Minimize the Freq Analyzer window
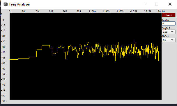This screenshot has width=177, height=106. click(144, 4)
